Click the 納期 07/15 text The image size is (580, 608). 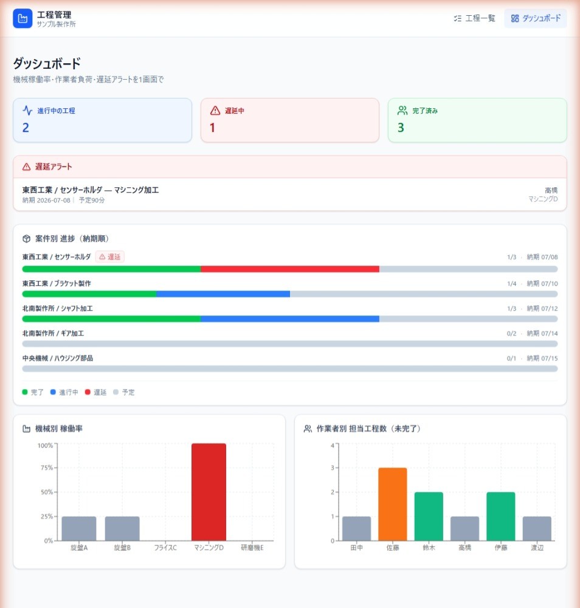(x=542, y=358)
